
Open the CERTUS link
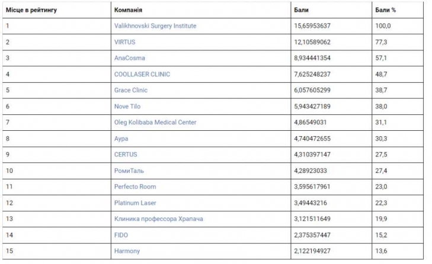click(125, 154)
